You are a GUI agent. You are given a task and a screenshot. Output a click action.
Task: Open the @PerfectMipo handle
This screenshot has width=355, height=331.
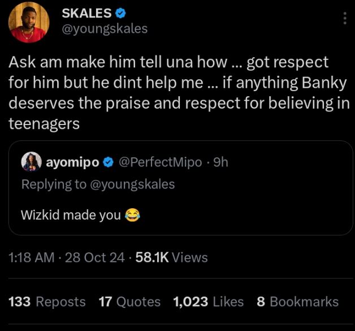(161, 162)
